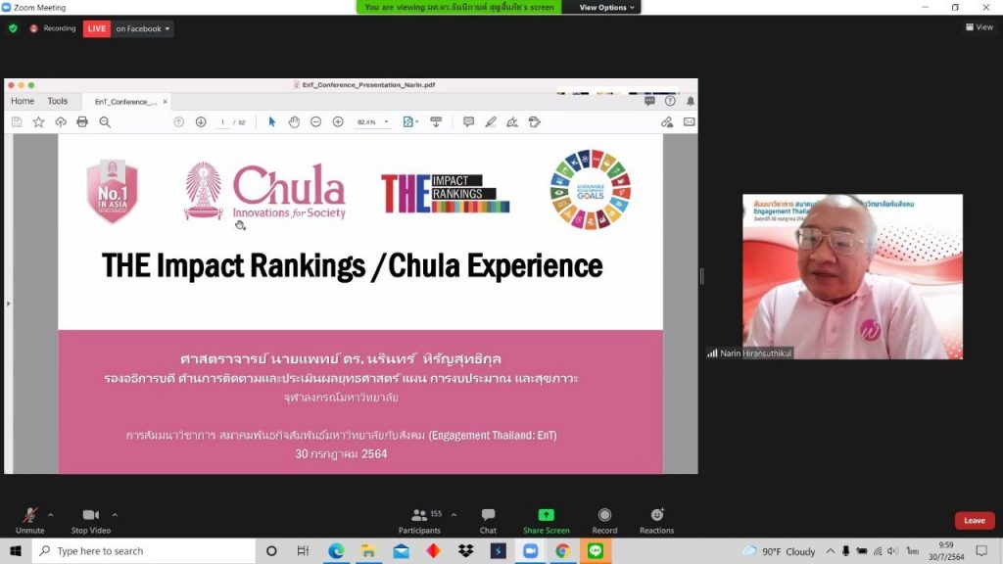Open Home tab in shared Acrobat
The image size is (1003, 564).
click(23, 101)
